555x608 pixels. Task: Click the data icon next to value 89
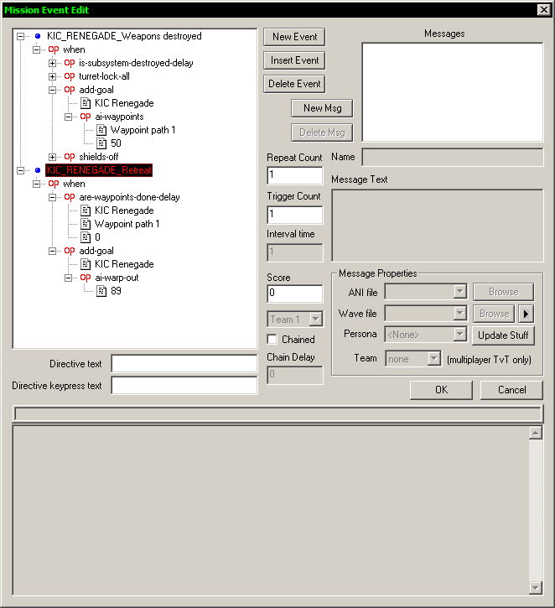(101, 291)
